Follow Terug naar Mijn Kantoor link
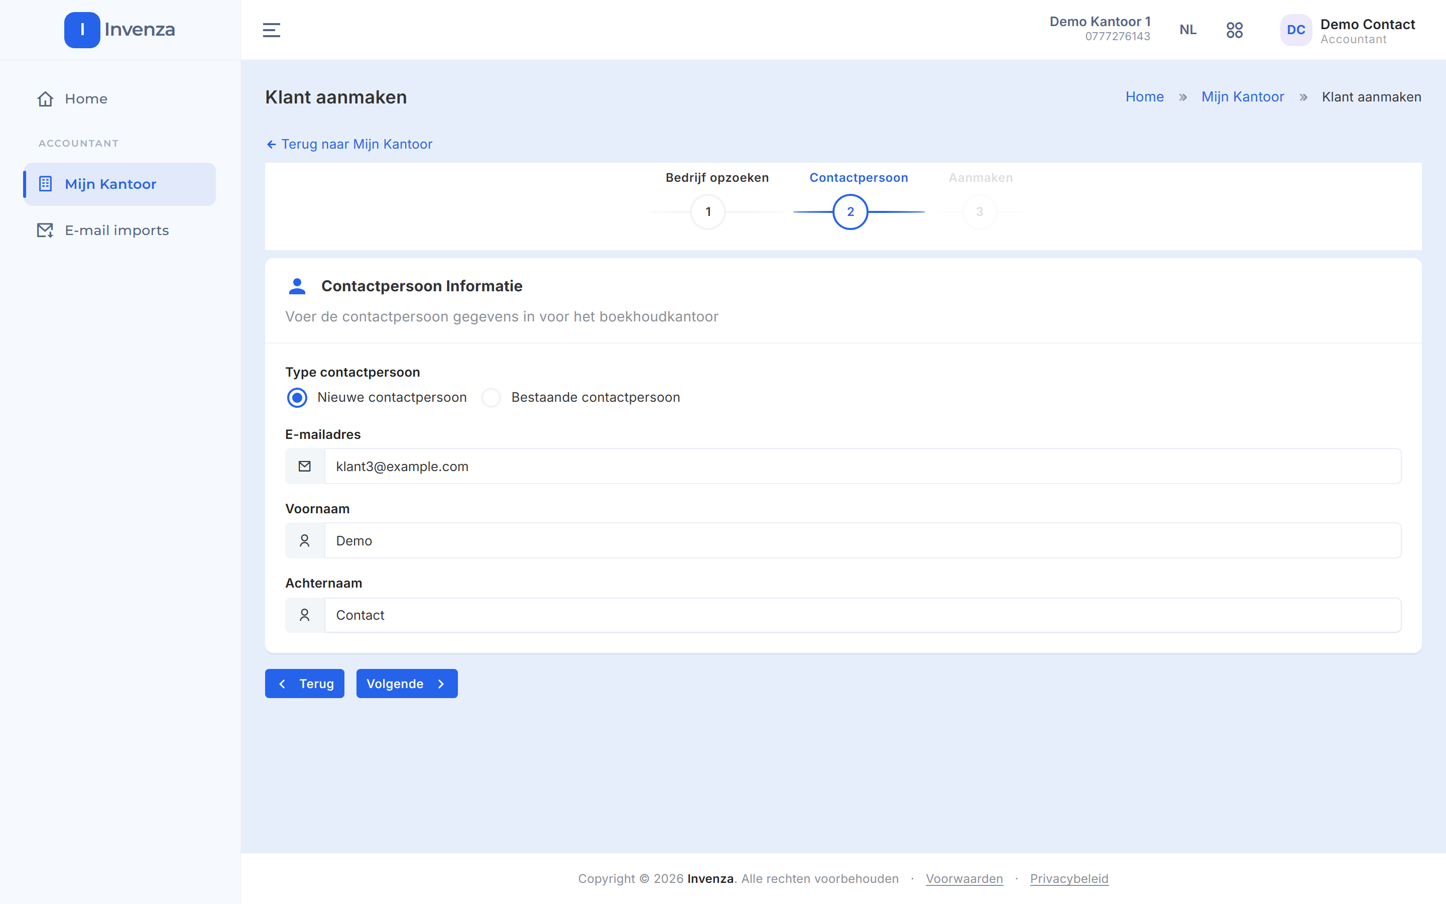 349,144
